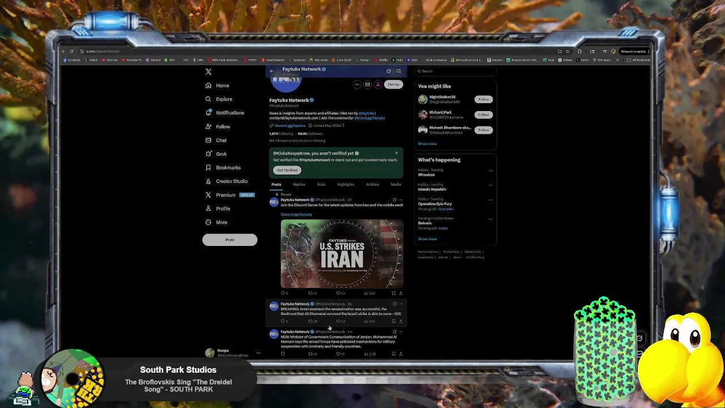Select the Posts tab
The height and width of the screenshot is (408, 725).
coord(276,185)
